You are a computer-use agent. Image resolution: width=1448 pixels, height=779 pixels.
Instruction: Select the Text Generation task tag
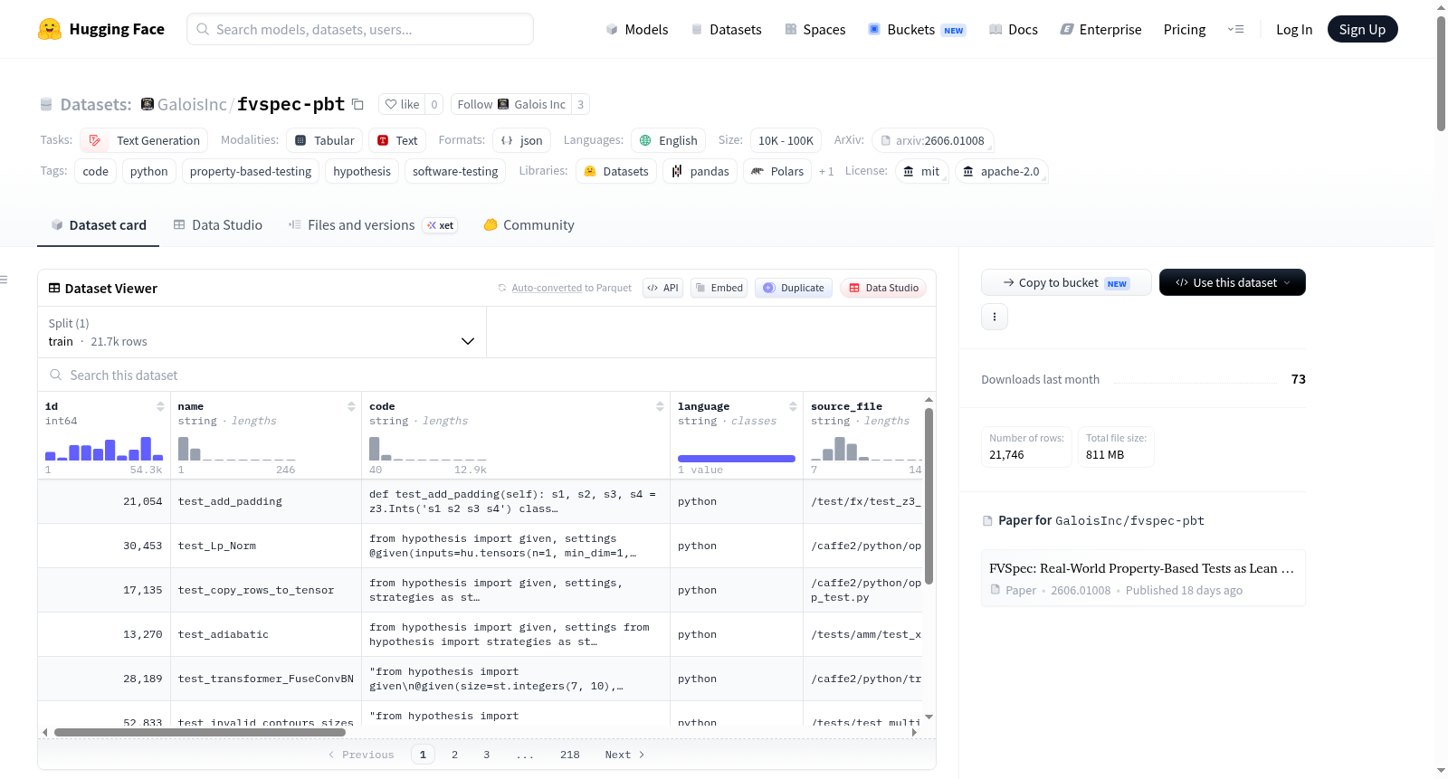[x=144, y=140]
